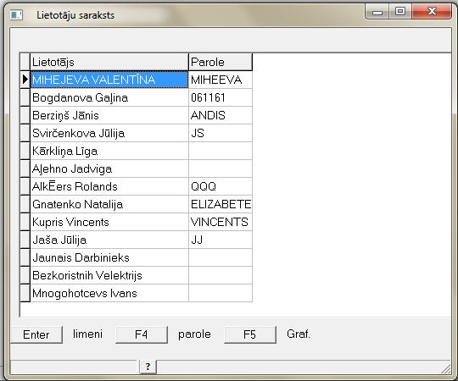Click the question mark help button

[148, 367]
